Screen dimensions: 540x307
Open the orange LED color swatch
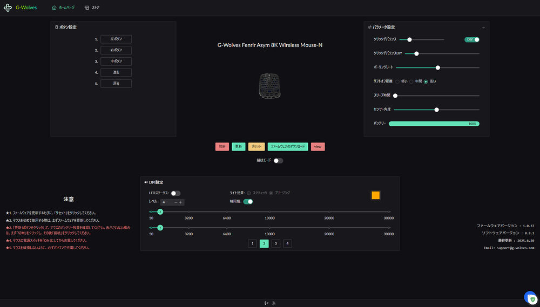tap(376, 195)
